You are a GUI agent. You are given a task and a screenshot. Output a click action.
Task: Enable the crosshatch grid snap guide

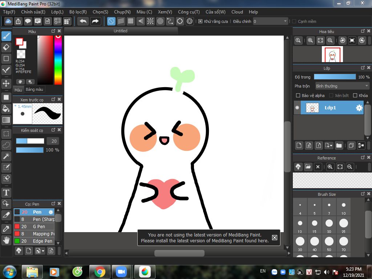[131, 21]
